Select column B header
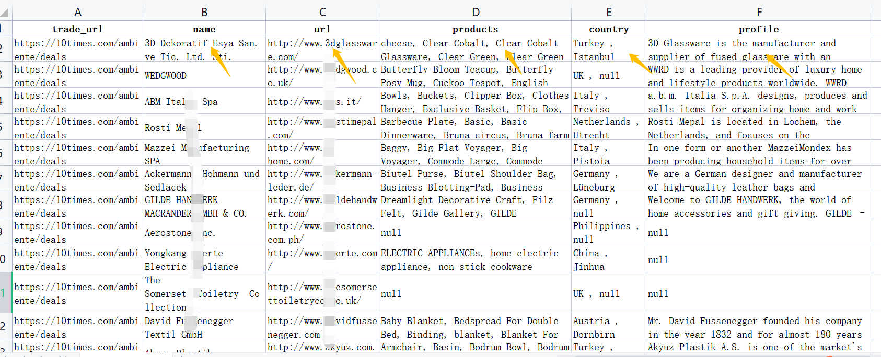This screenshot has height=357, width=881. [x=204, y=12]
